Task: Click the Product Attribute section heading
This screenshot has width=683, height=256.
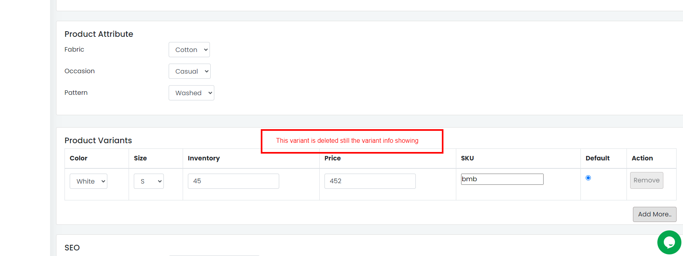Action: pos(99,34)
